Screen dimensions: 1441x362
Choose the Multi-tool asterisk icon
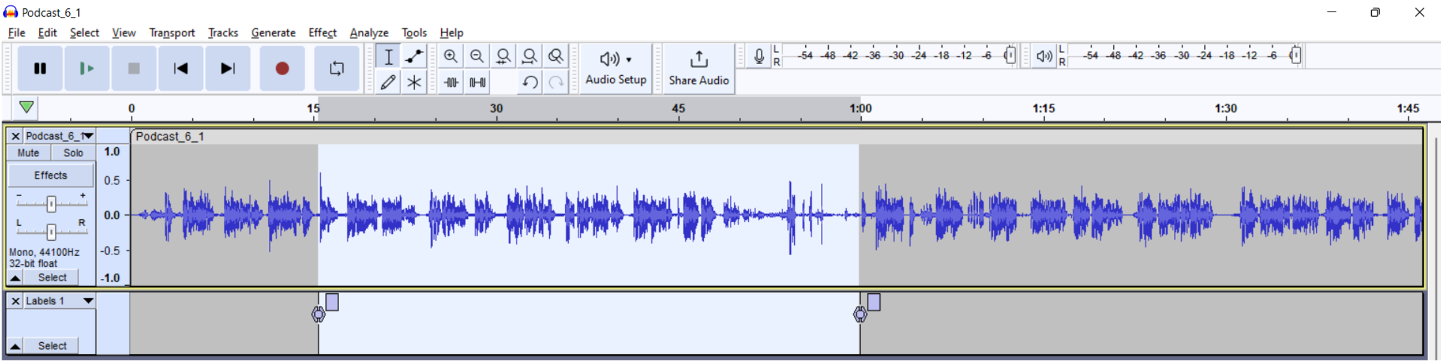[414, 82]
